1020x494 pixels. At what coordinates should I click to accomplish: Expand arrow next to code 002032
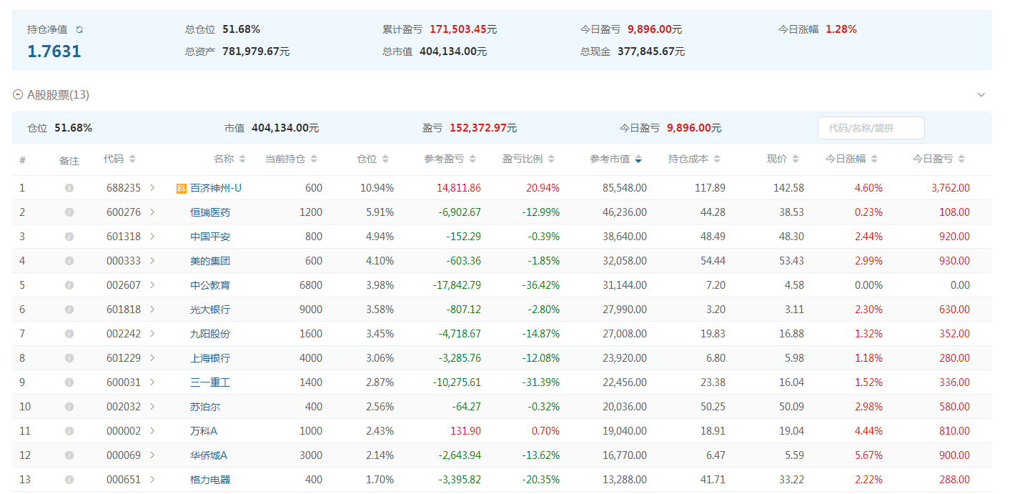[152, 407]
